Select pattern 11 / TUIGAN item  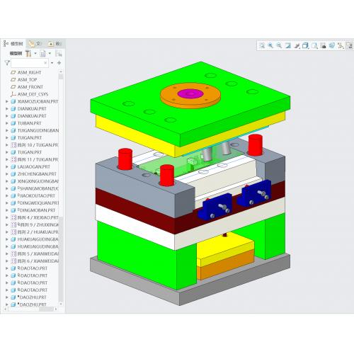pyautogui.click(x=38, y=159)
